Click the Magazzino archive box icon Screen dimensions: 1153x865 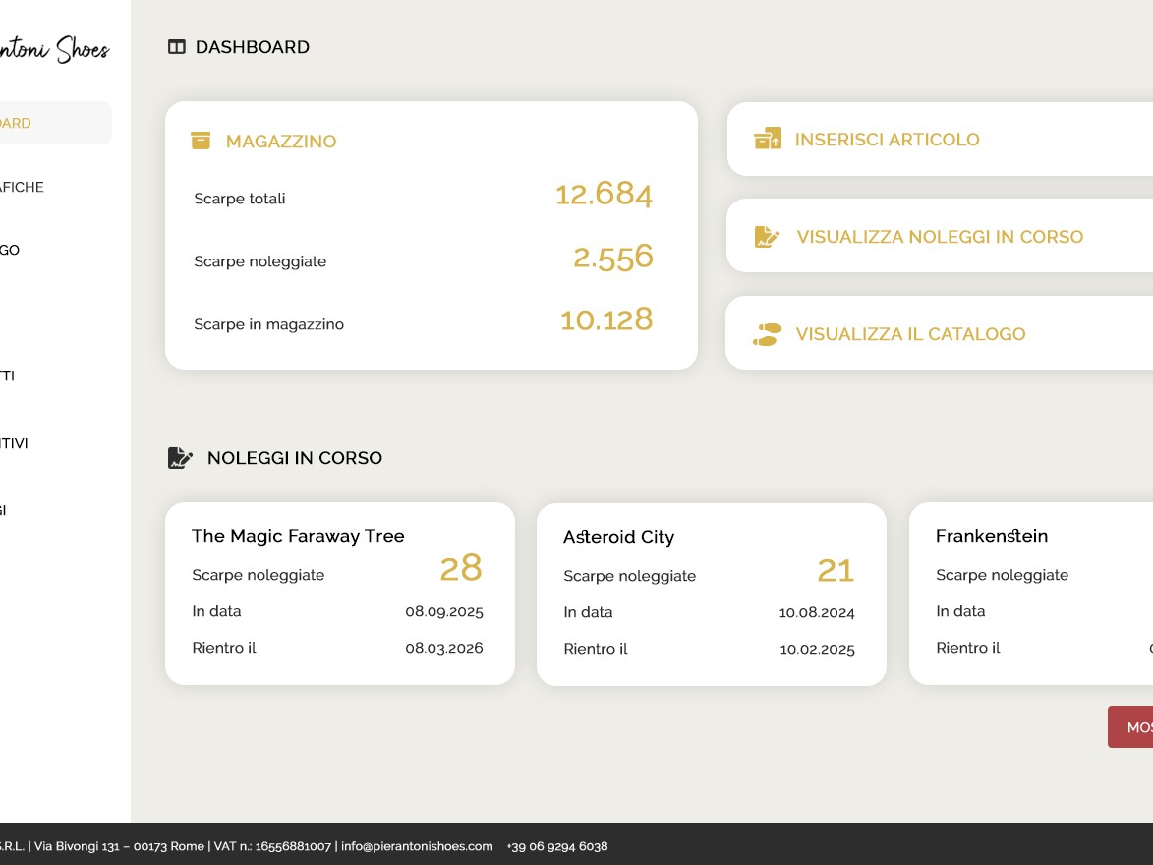coord(201,141)
